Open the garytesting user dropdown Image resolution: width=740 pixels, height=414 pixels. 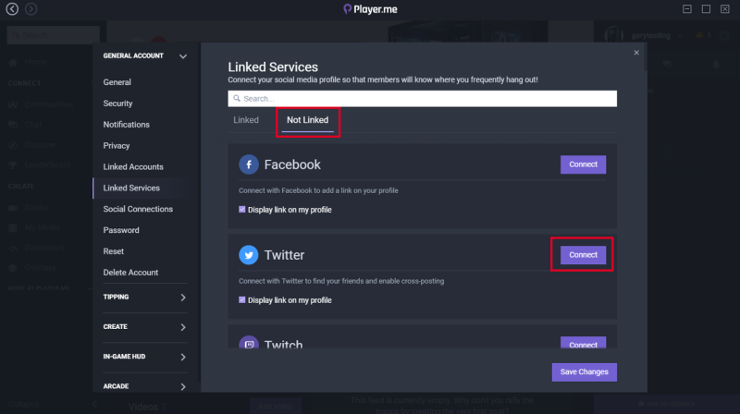tap(680, 35)
